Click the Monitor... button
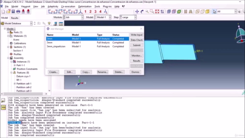The height and width of the screenshot is (138, 245). [x=137, y=56]
